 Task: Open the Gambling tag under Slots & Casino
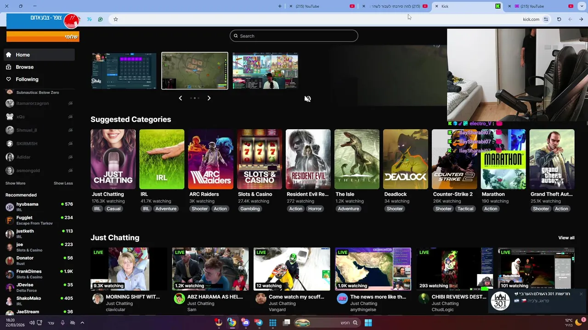250,209
